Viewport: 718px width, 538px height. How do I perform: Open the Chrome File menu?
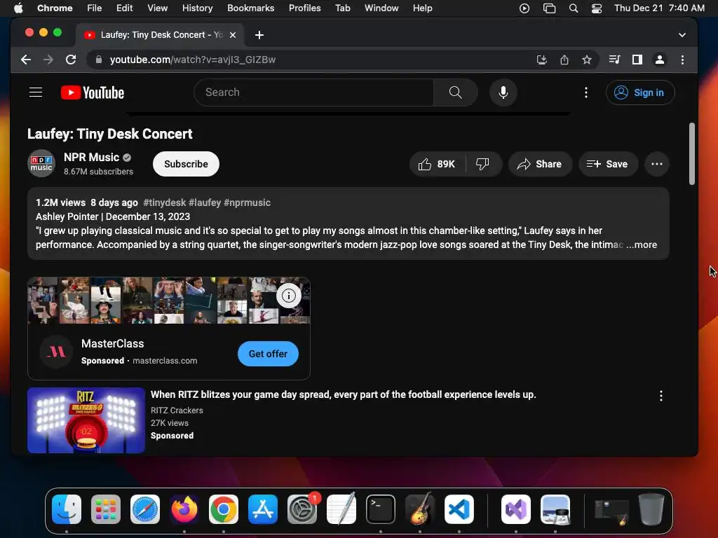click(95, 8)
